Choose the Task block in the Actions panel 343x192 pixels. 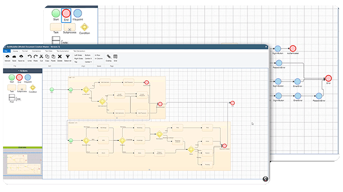(12, 88)
